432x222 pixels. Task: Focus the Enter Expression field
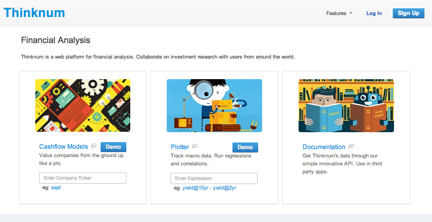click(214, 178)
